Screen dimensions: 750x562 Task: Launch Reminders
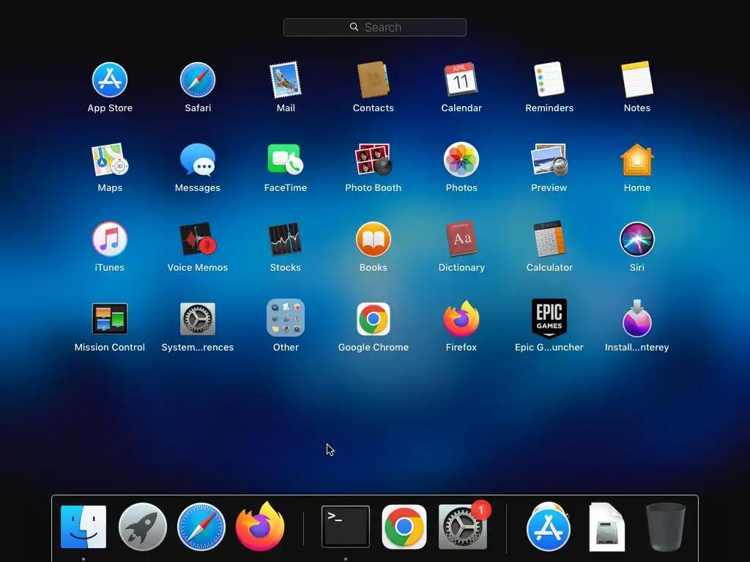click(549, 80)
